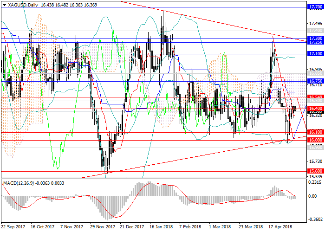325x232 pixels.
Task: Click the 16.750 blue price label
Action: tap(315, 81)
